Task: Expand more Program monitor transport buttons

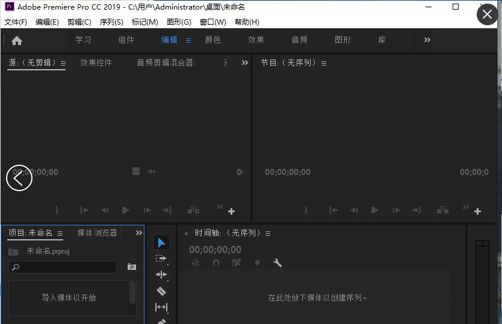Action: pyautogui.click(x=466, y=207)
